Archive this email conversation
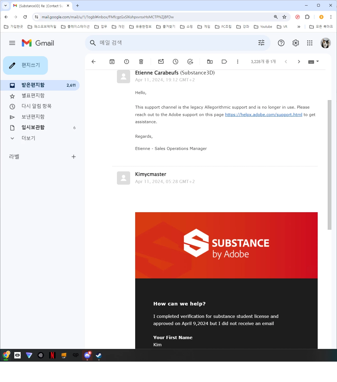Screen dimensions: 337x382 [x=112, y=62]
